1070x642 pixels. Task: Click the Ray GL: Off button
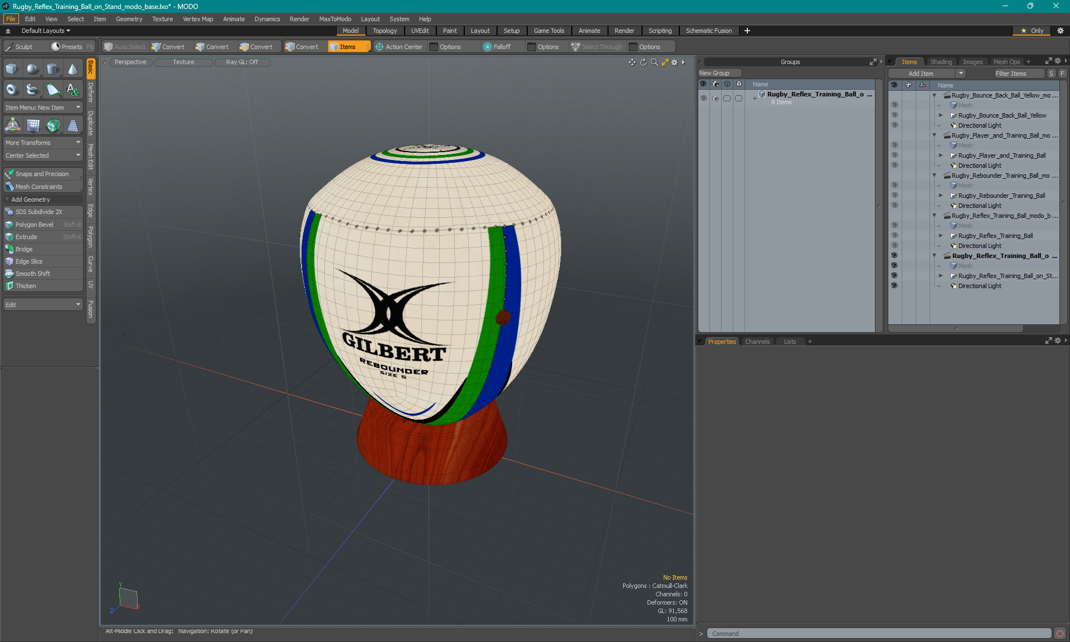coord(242,62)
